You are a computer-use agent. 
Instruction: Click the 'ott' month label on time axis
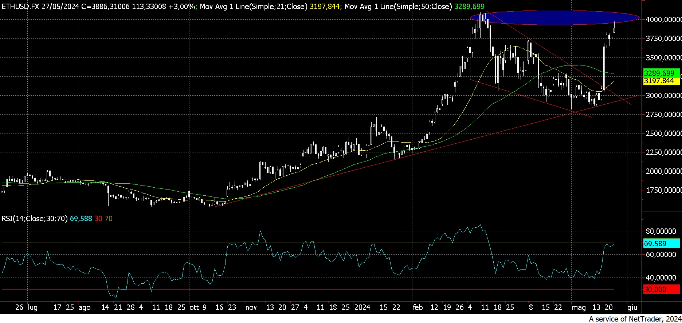coord(194,308)
